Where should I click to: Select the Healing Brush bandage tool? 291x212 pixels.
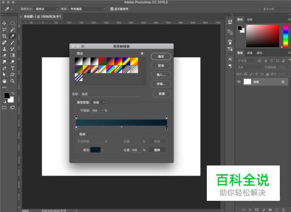coord(4,42)
